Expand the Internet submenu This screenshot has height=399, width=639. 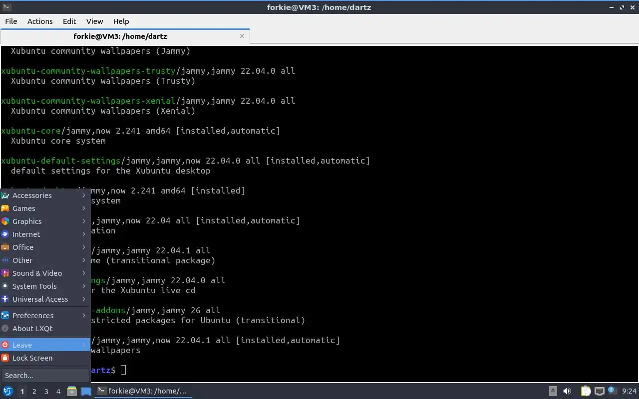coord(45,234)
